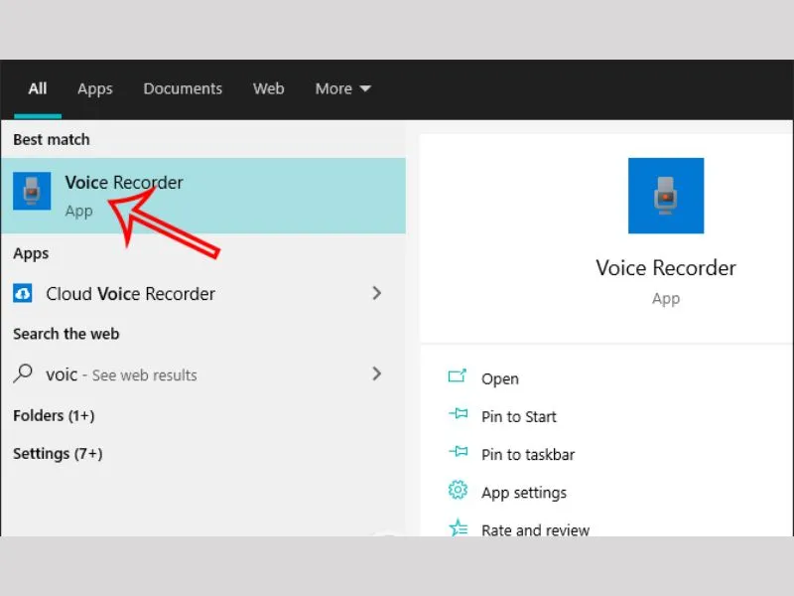Image resolution: width=794 pixels, height=596 pixels.
Task: Click voic - See web results
Action: (x=203, y=374)
